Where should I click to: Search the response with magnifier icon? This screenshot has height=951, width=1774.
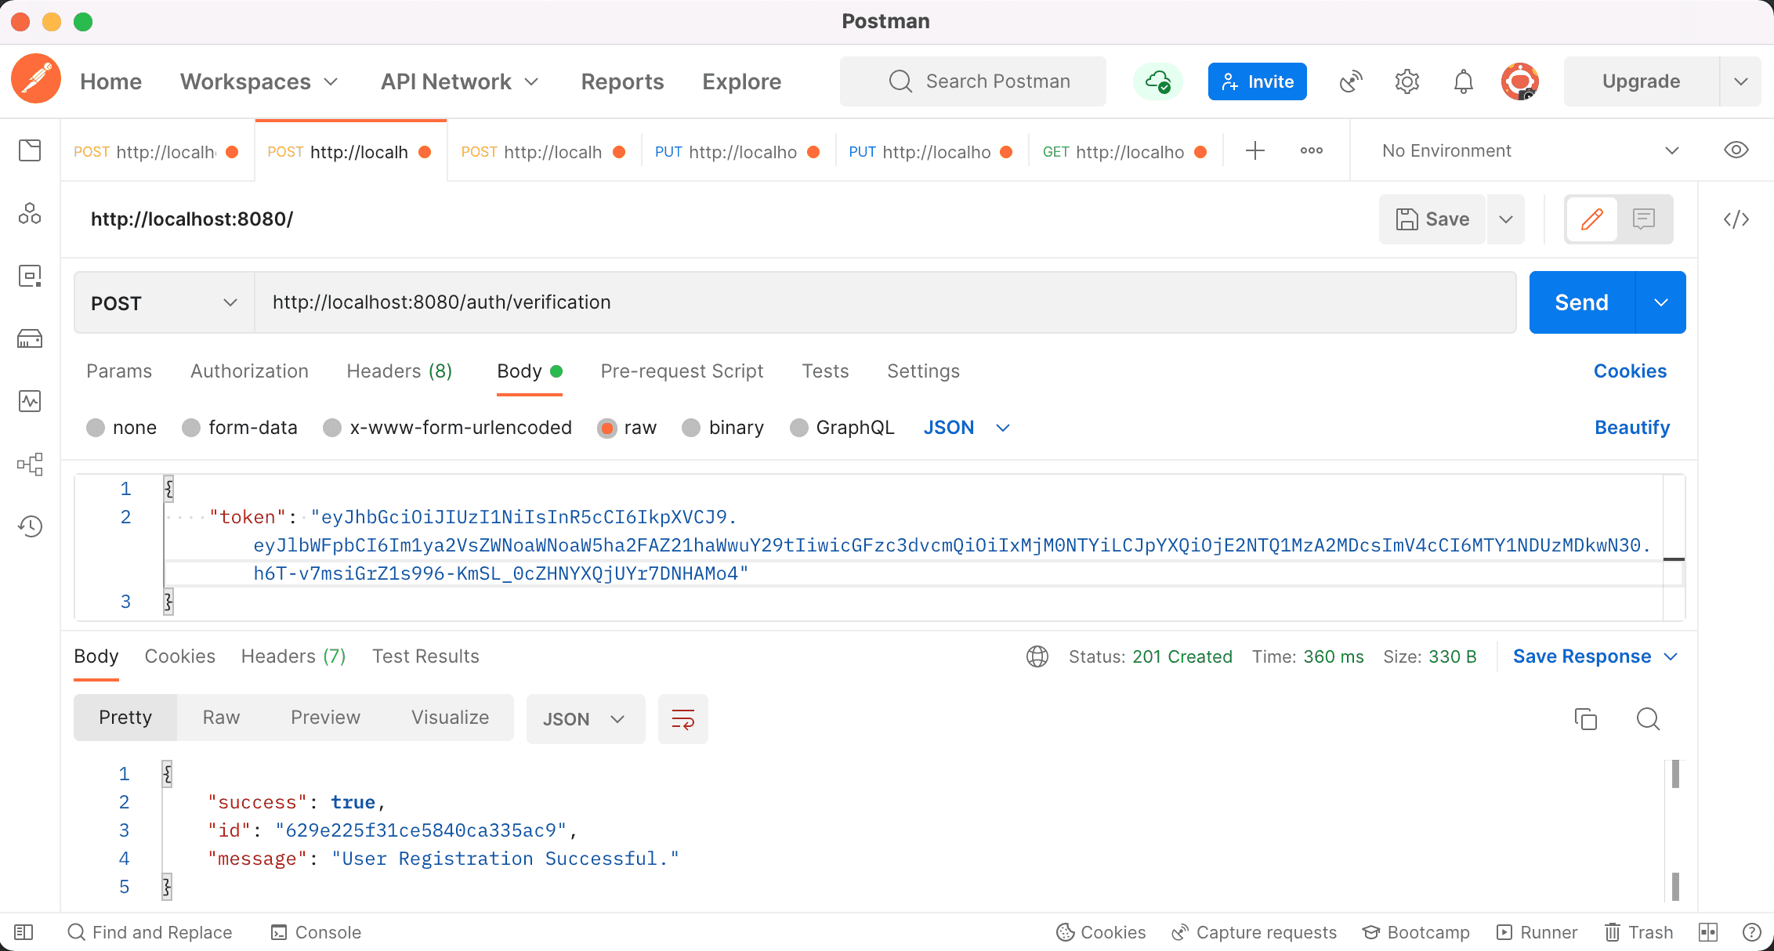1648,719
